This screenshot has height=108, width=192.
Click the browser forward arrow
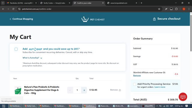(x=8, y=9)
